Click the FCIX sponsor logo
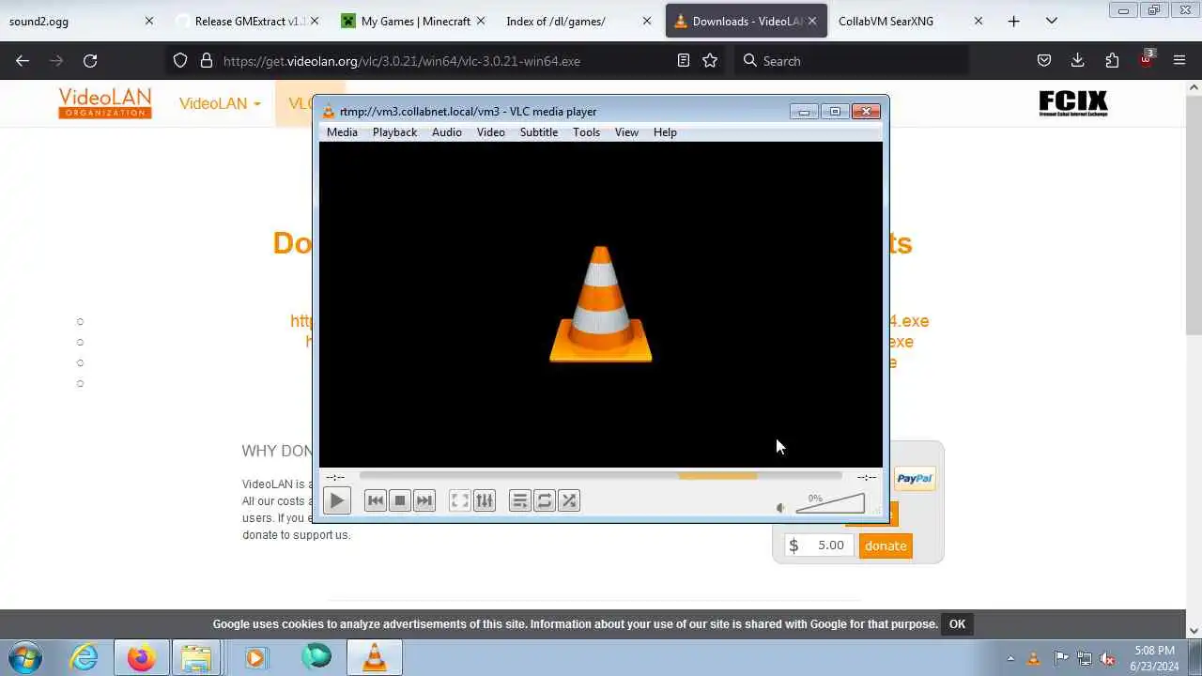1202x676 pixels. 1073,103
